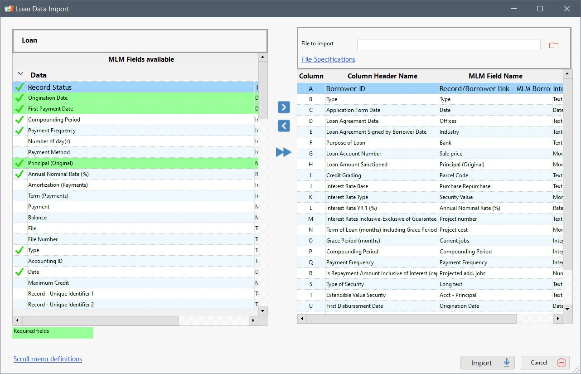581x374 pixels.
Task: Click the green checkmark beside Date in left list
Action: click(x=19, y=272)
